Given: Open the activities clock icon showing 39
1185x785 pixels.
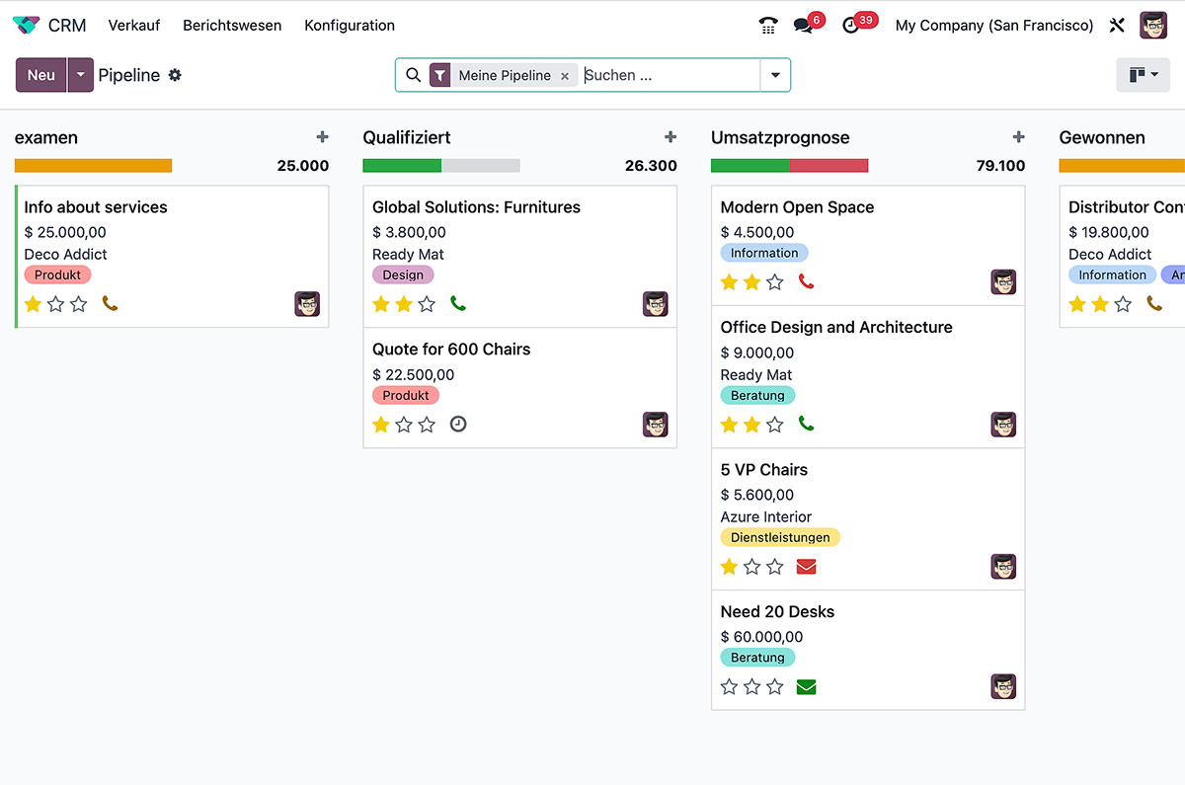Looking at the screenshot, I should click(851, 25).
